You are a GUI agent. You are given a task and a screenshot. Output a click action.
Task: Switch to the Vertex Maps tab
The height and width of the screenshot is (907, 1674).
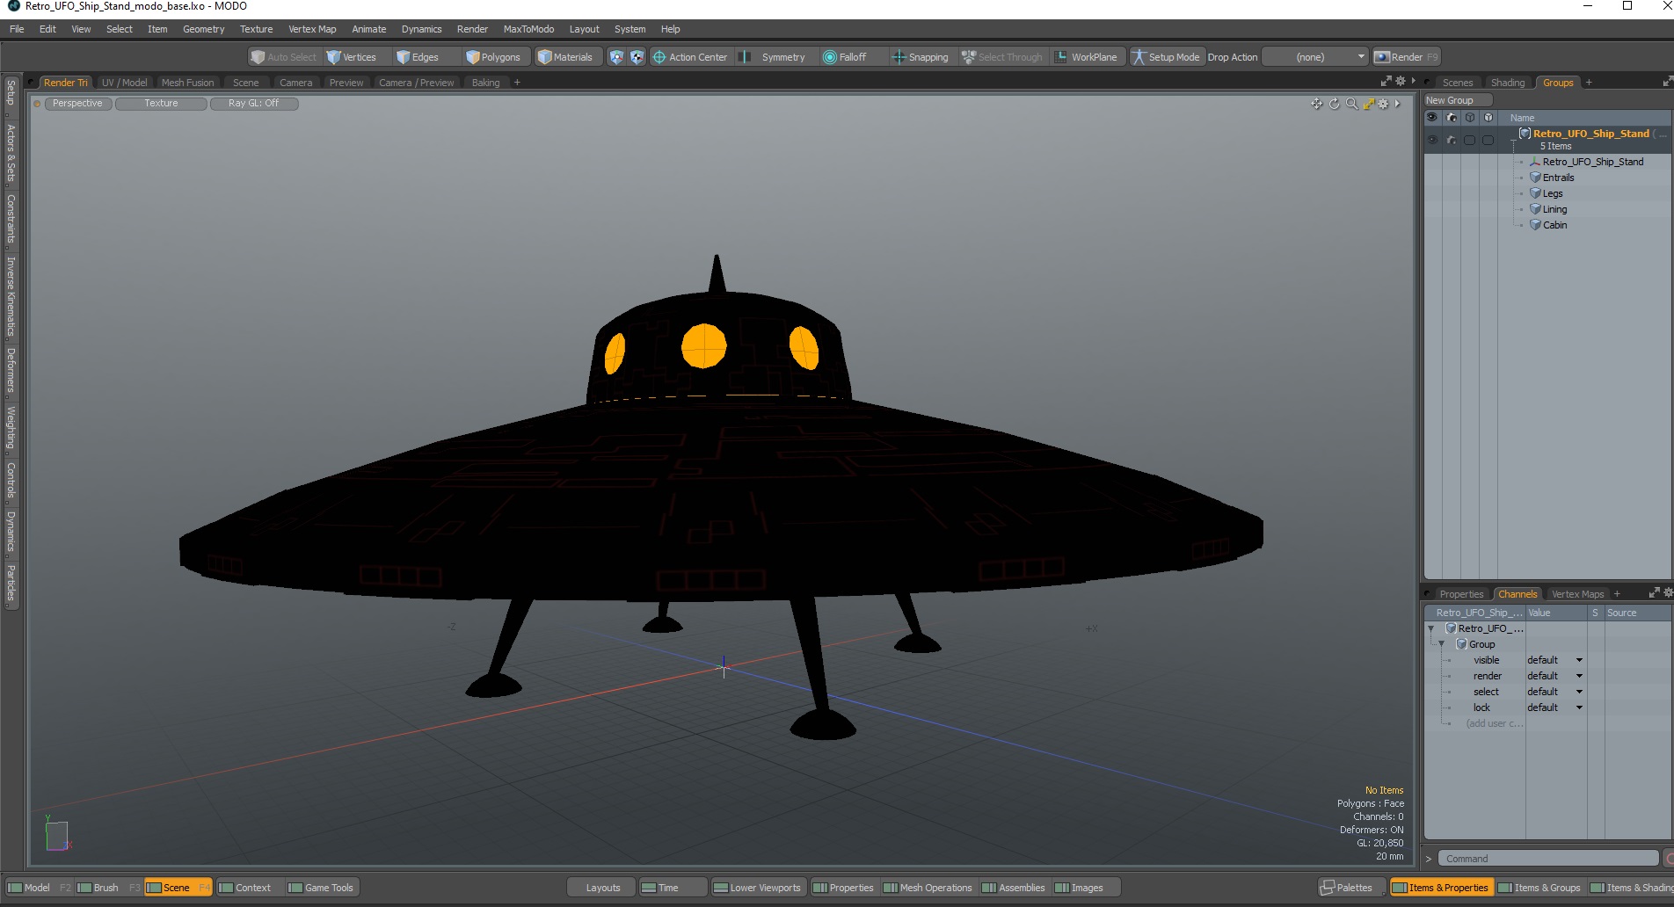[x=1577, y=594]
